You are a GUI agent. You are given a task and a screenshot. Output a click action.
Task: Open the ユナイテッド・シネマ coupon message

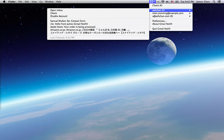[98, 33]
